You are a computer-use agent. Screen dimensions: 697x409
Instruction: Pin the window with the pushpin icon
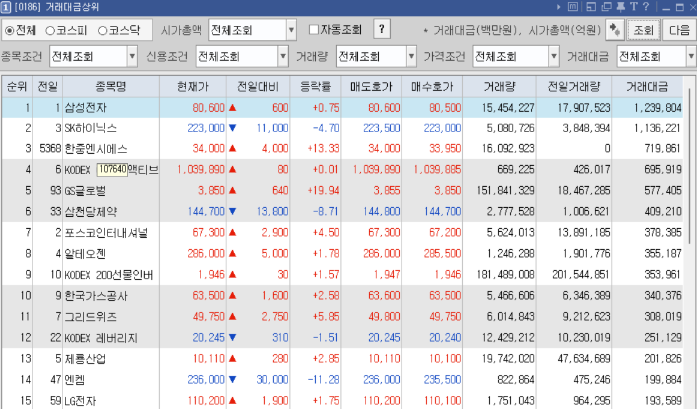click(x=621, y=7)
